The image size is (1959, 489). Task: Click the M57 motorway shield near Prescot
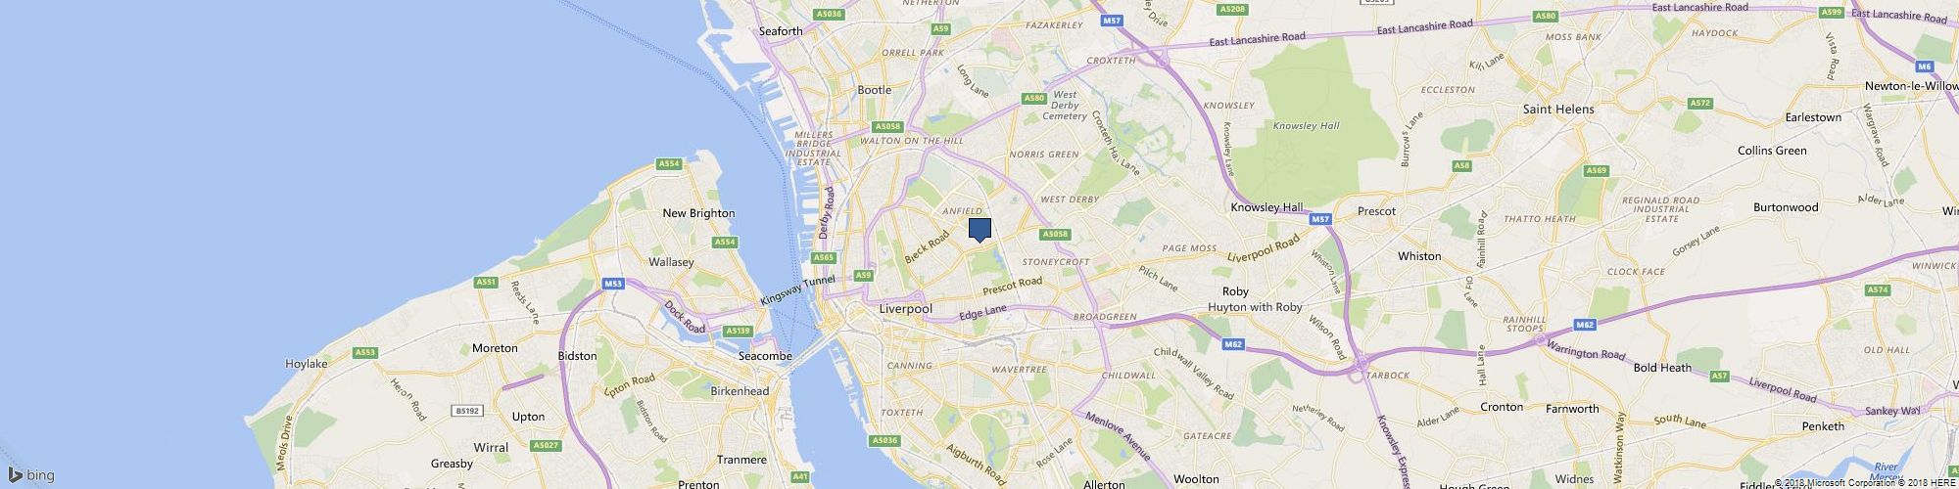1319,219
